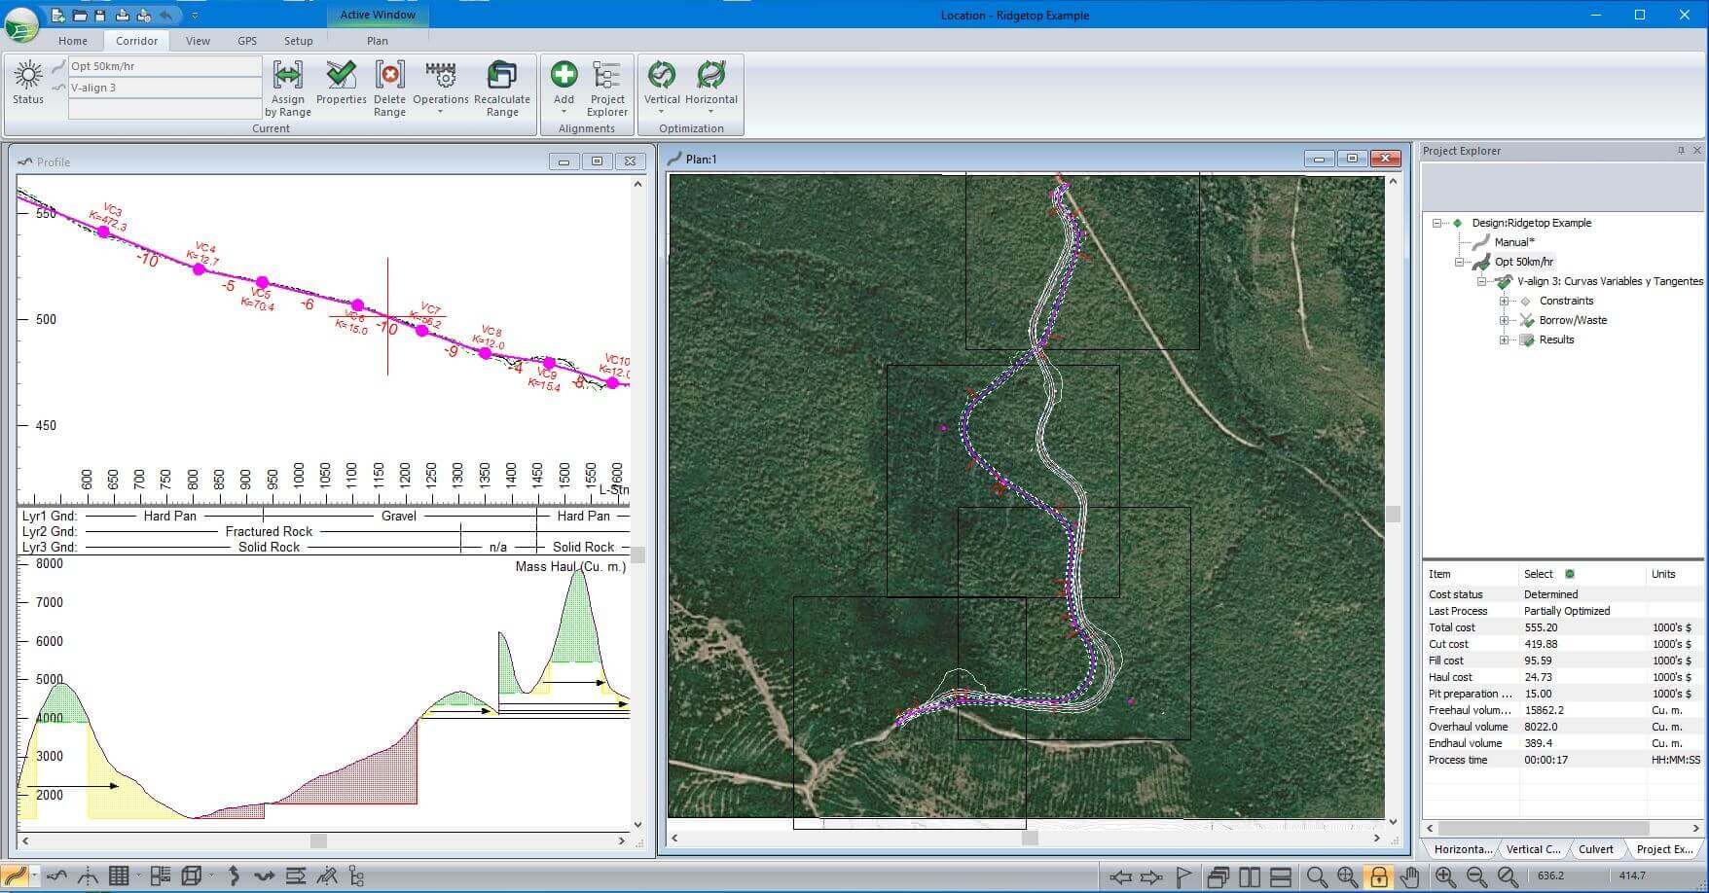Select the pan hand tool

click(x=1409, y=876)
